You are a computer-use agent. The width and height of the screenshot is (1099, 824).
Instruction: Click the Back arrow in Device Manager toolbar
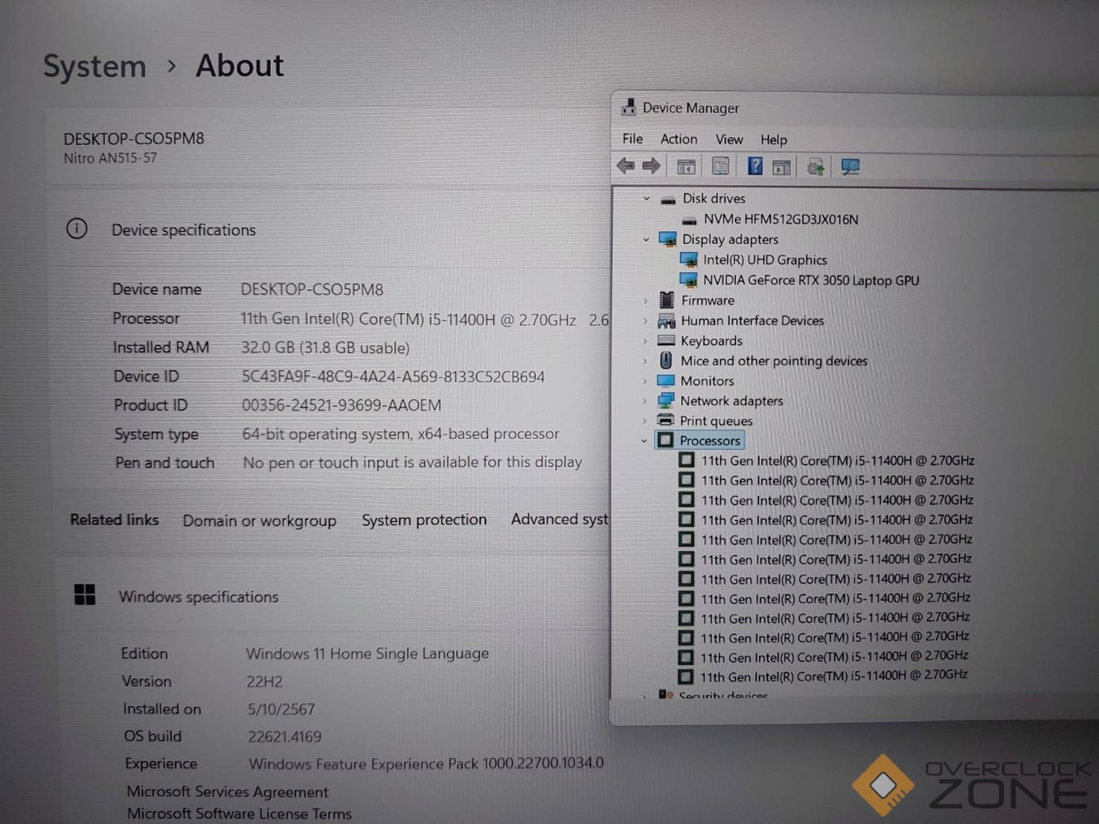(x=625, y=166)
